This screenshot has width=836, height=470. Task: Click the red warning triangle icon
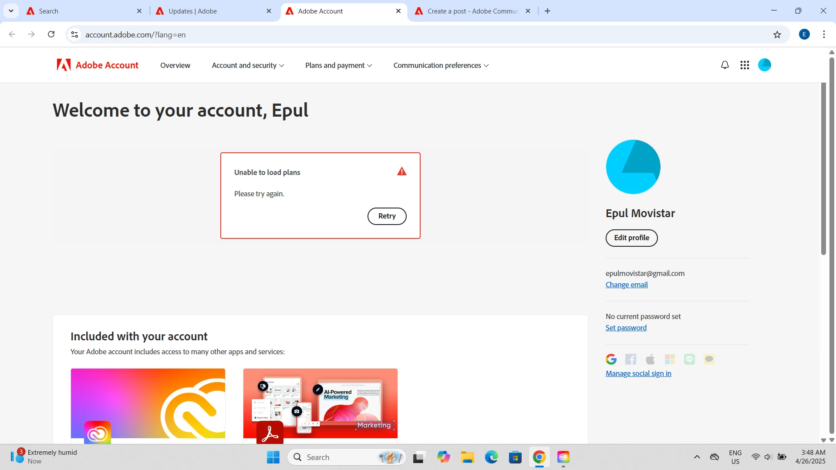(x=401, y=171)
